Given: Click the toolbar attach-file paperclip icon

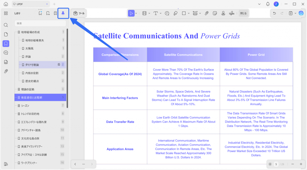Looking at the screenshot, I should 207,13.
